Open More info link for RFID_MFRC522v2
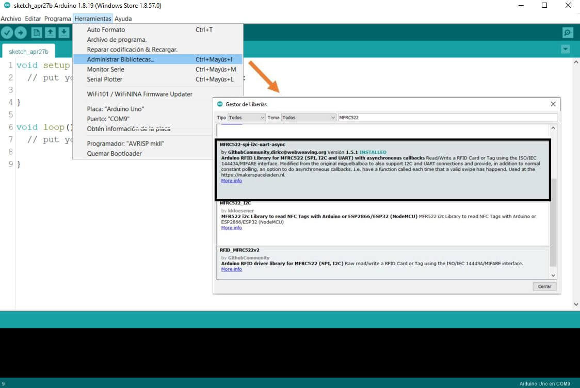This screenshot has height=388, width=580. (x=231, y=269)
